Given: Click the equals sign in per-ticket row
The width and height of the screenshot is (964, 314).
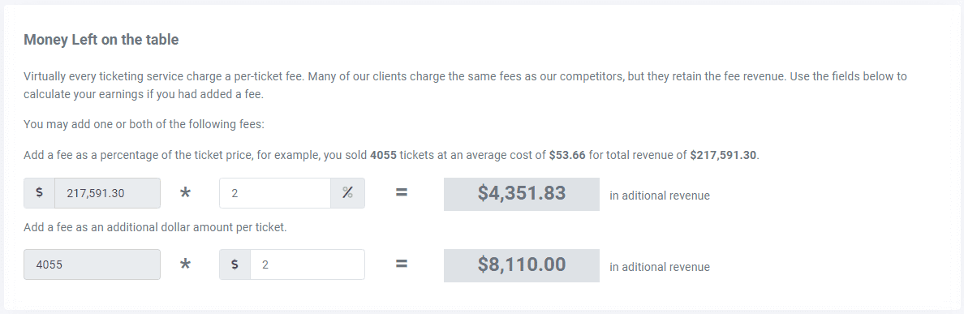Looking at the screenshot, I should click(x=402, y=264).
